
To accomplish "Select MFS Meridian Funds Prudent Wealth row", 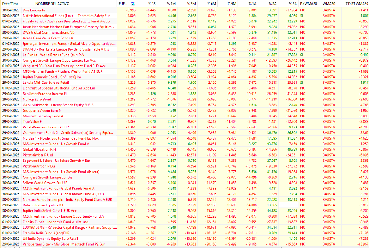I will (x=184, y=71).
